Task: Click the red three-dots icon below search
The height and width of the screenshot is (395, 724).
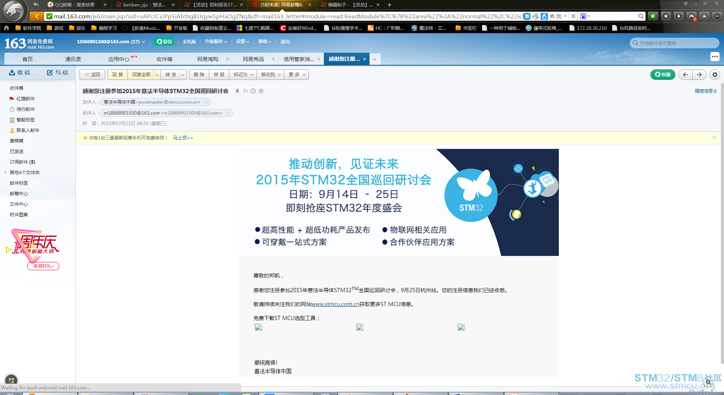Action: point(715,57)
